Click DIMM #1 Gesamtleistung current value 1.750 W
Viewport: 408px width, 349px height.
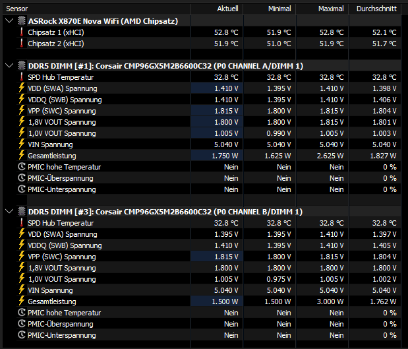(225, 156)
